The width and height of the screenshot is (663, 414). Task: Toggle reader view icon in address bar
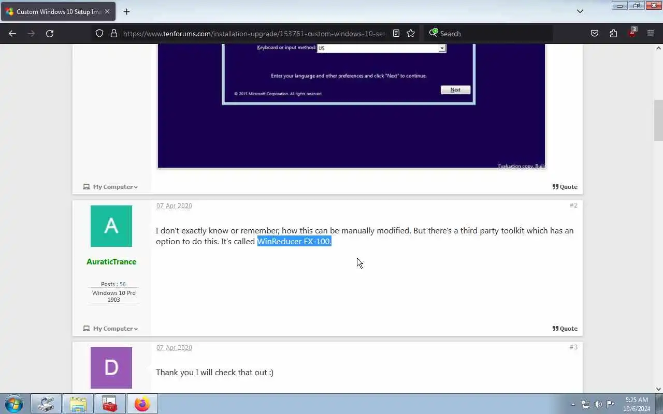[396, 34]
